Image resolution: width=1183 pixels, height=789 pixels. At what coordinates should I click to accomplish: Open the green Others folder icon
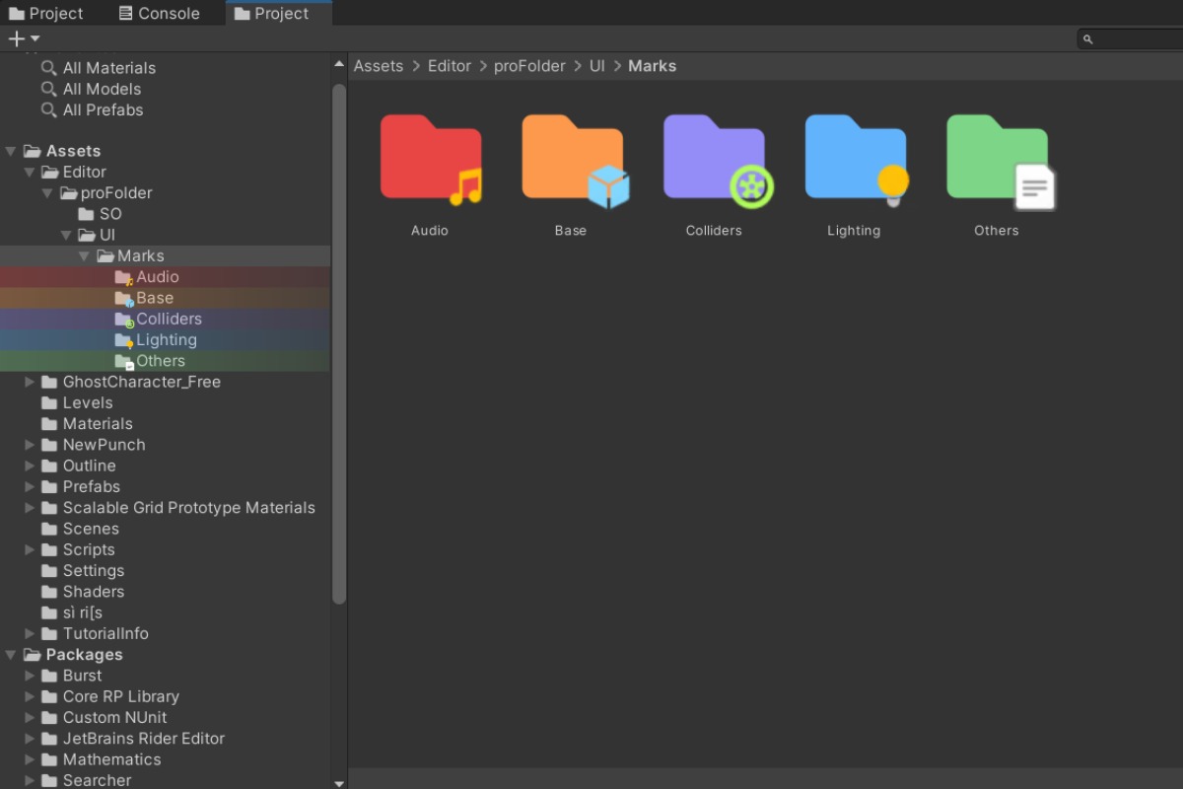997,160
